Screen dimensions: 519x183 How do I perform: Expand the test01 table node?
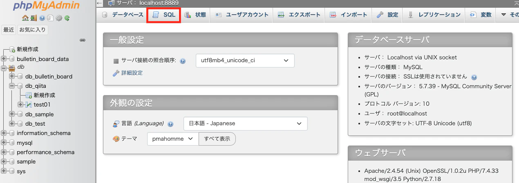tap(20, 105)
